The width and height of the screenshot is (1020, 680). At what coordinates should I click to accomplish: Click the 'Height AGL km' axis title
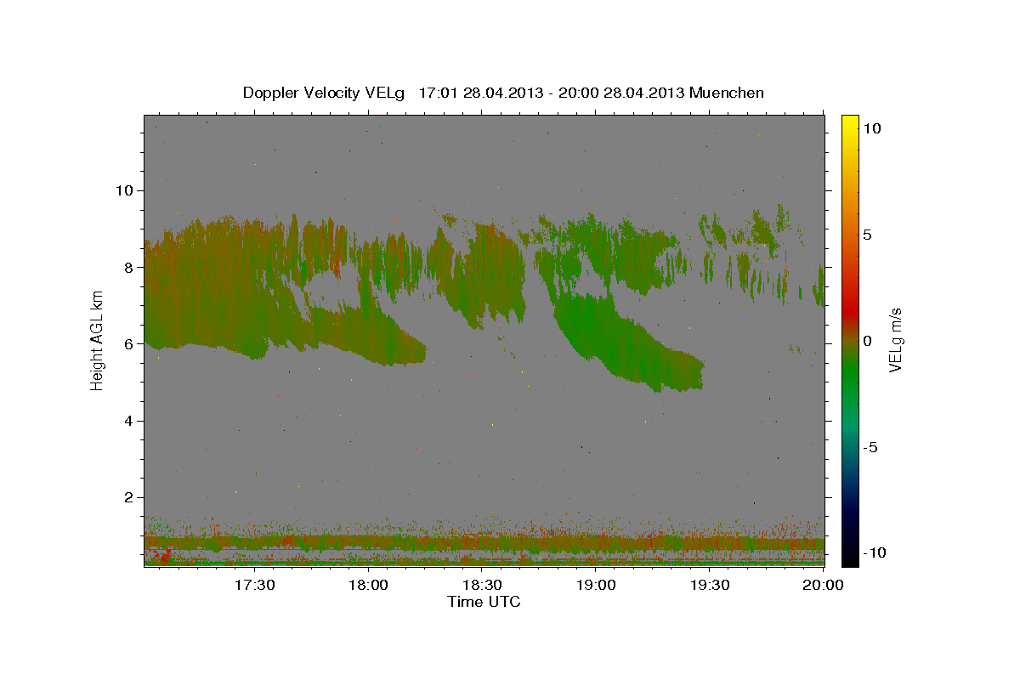[x=98, y=340]
